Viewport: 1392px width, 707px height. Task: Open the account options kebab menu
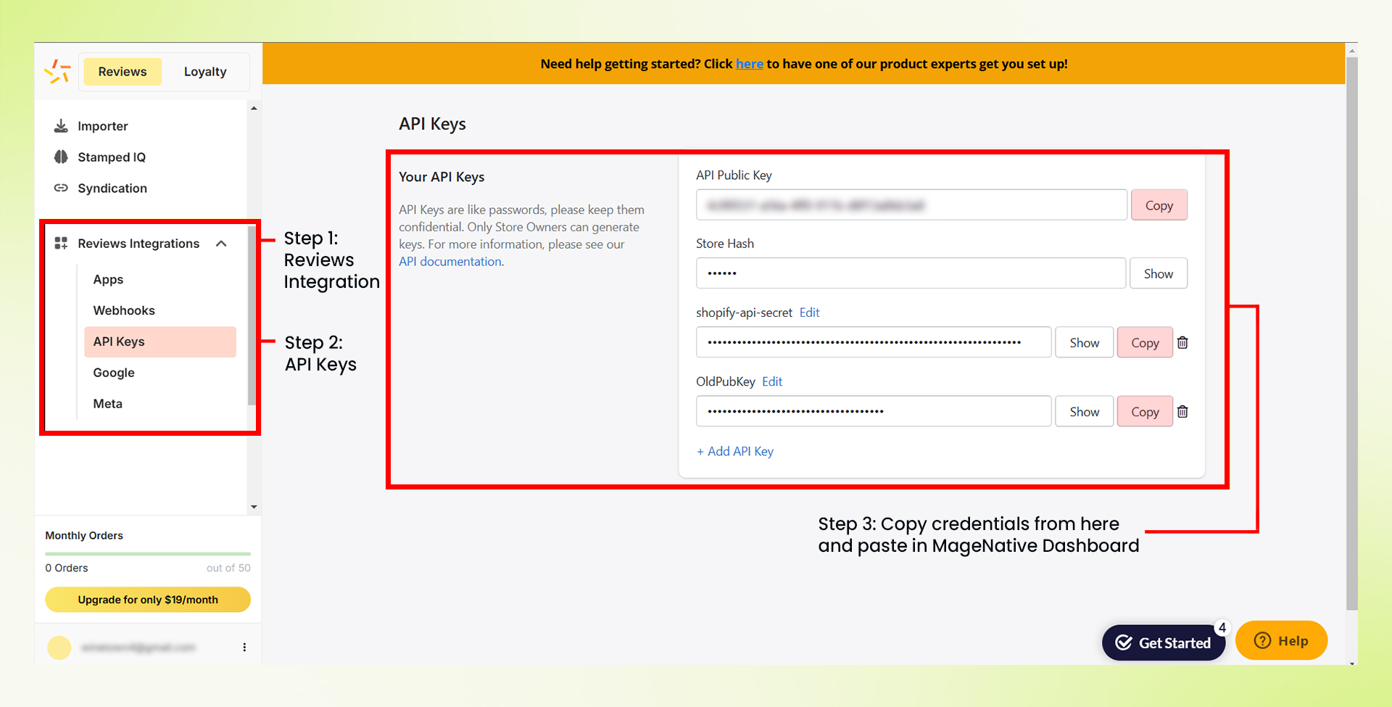[244, 646]
